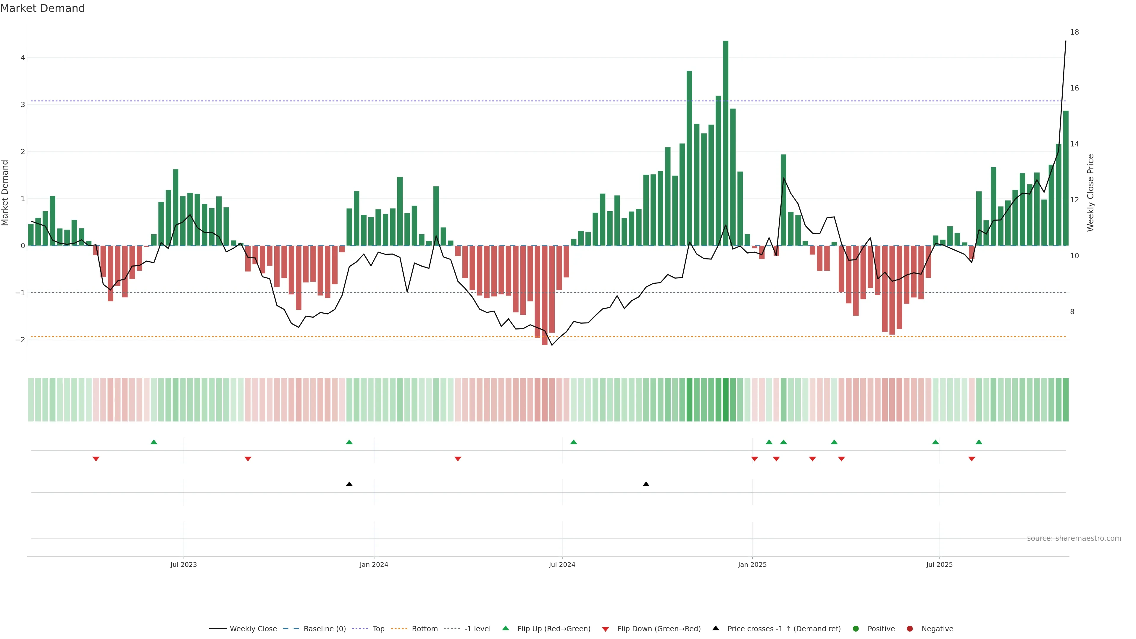Click the black Price crosses -1 legend triangle
Image resolution: width=1136 pixels, height=639 pixels.
pyautogui.click(x=716, y=628)
